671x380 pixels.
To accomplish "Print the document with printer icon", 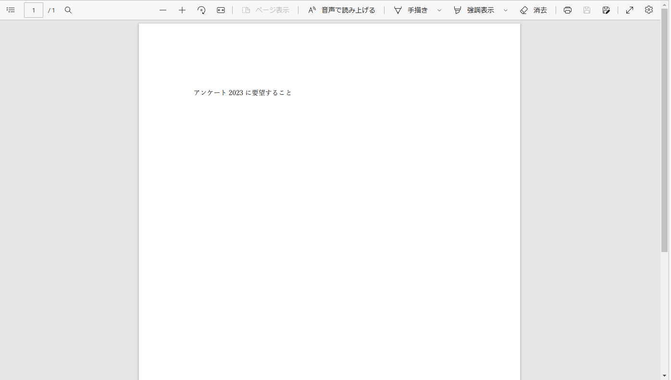I will [x=568, y=10].
